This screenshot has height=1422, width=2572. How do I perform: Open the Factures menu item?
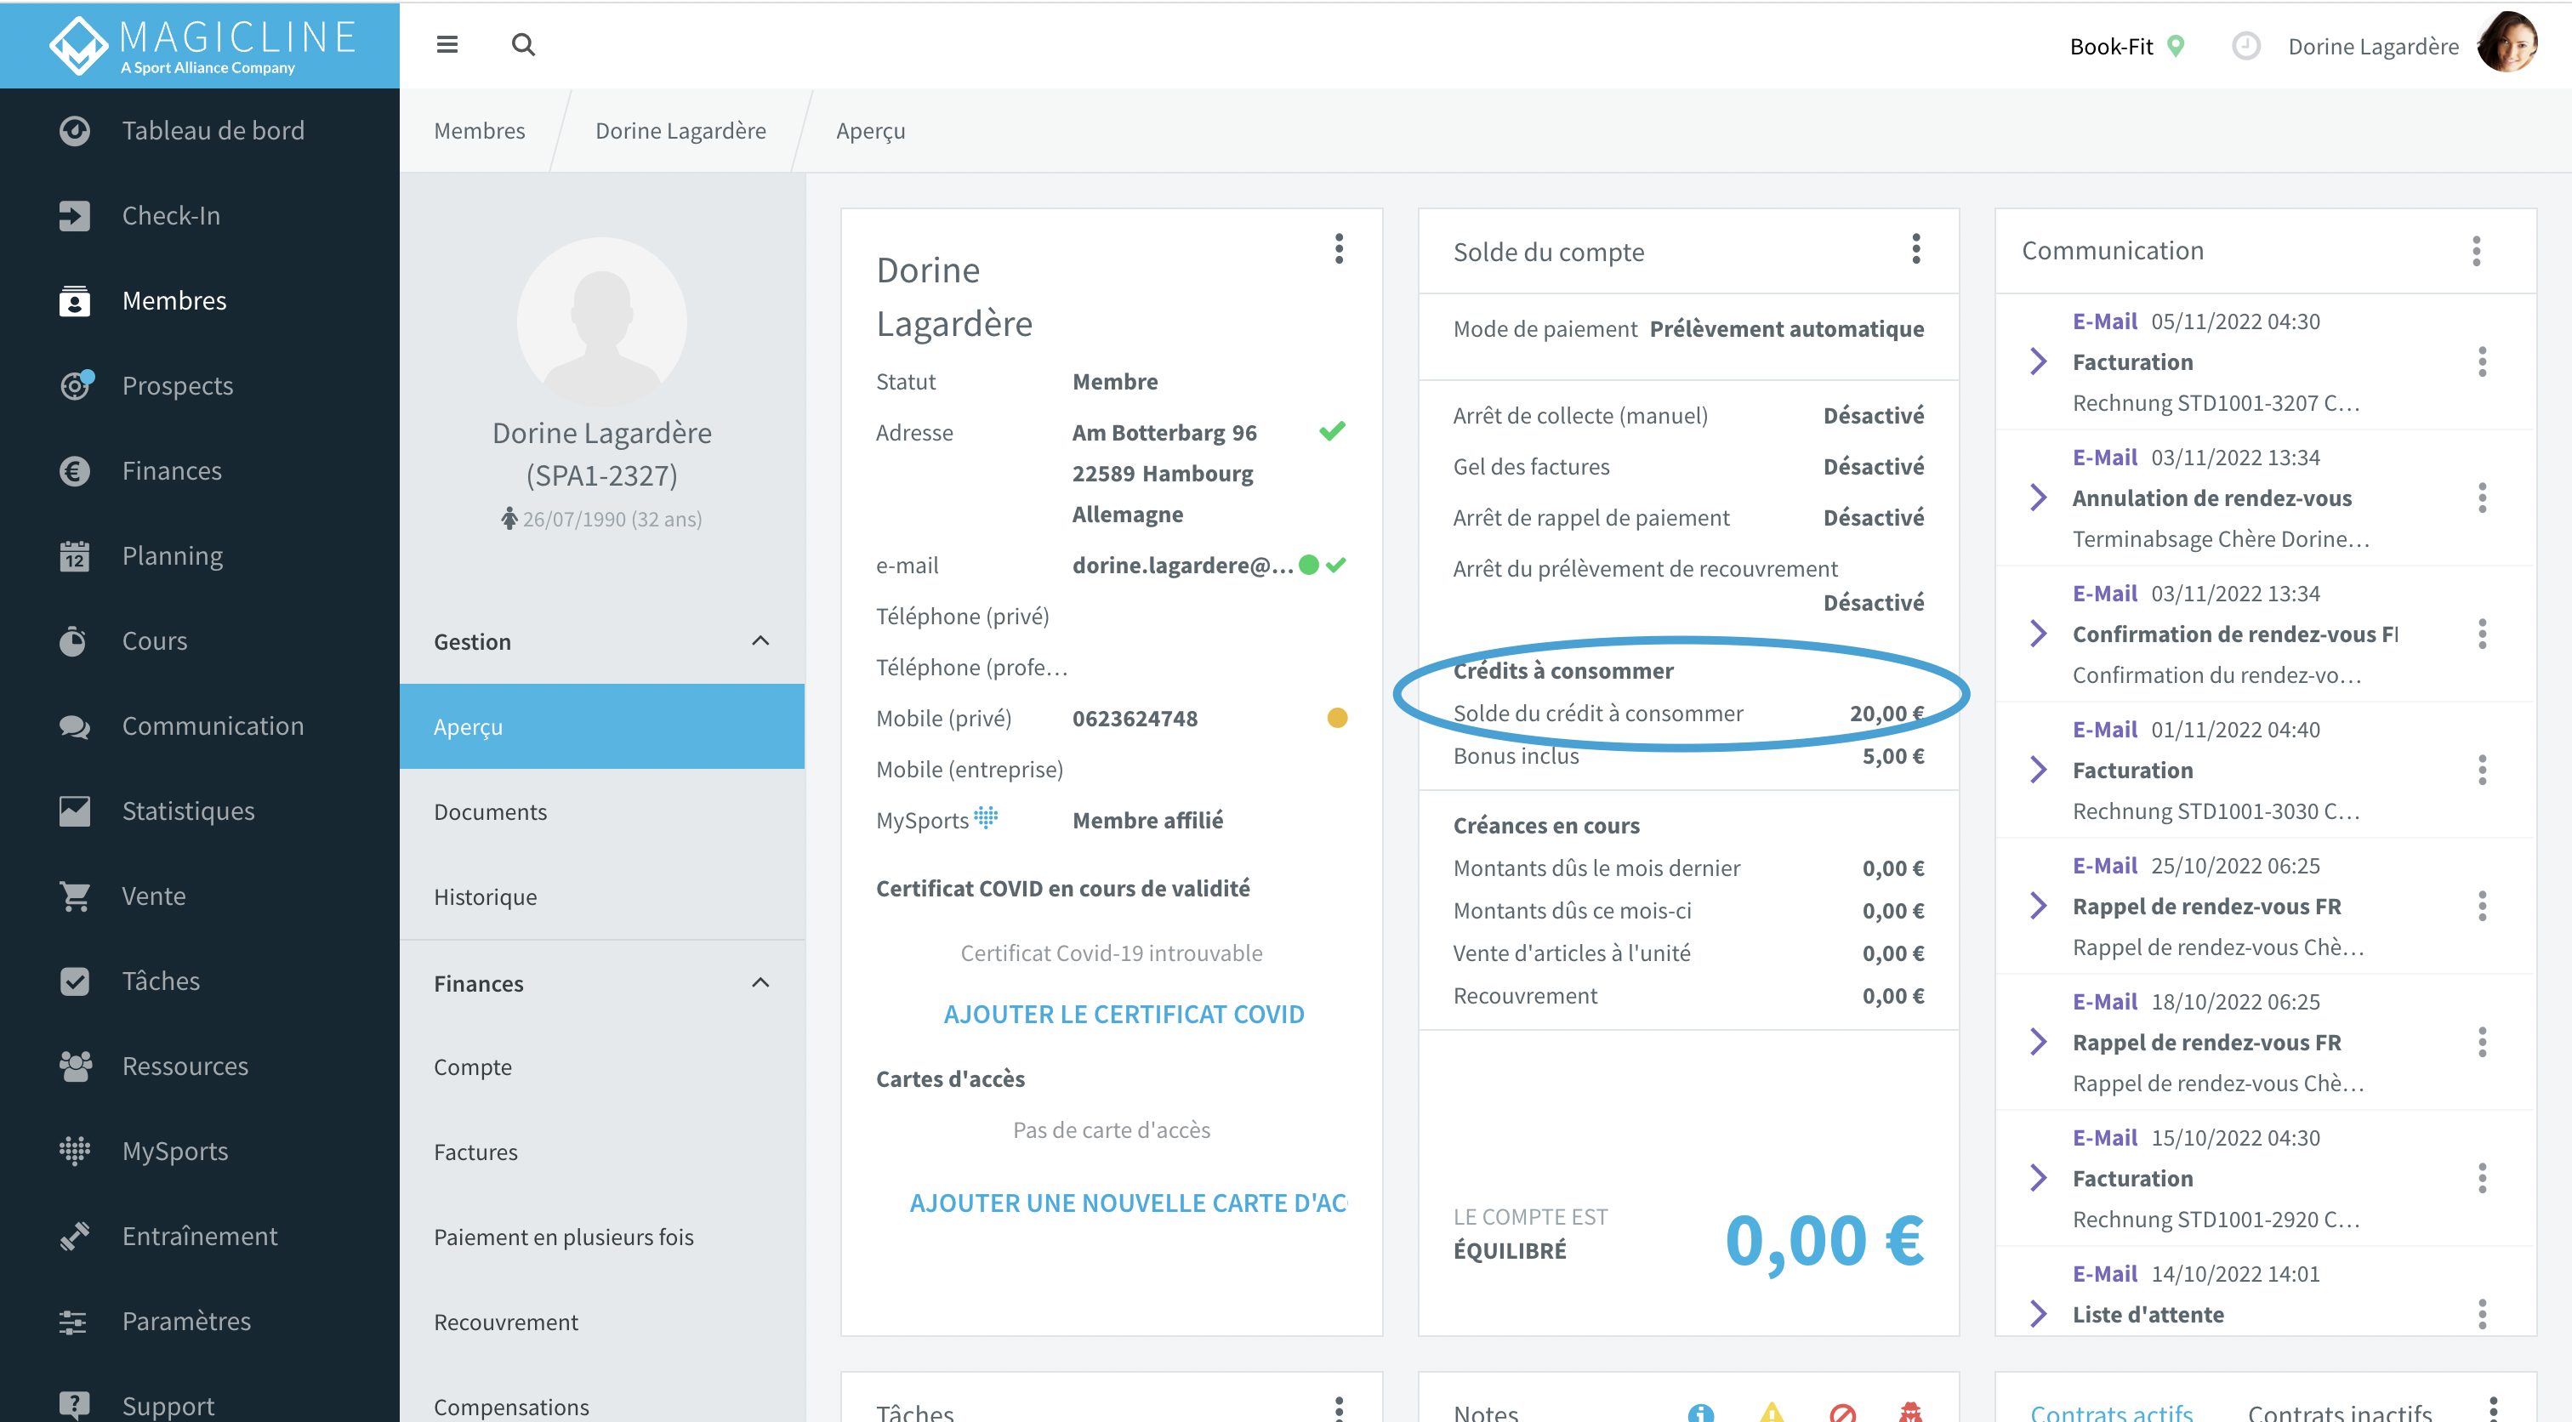[602, 1152]
